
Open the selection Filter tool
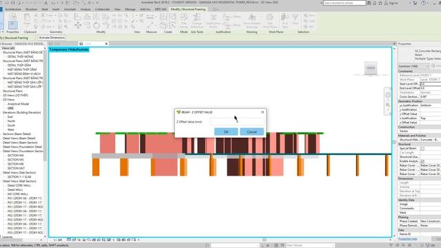(x=295, y=19)
